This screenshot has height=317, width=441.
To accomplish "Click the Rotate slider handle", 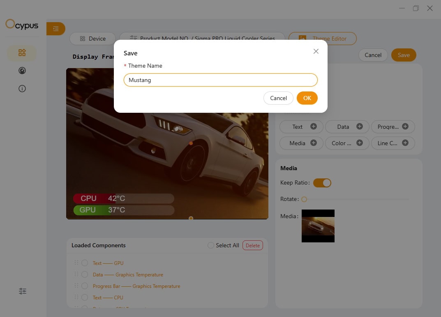I will (304, 199).
